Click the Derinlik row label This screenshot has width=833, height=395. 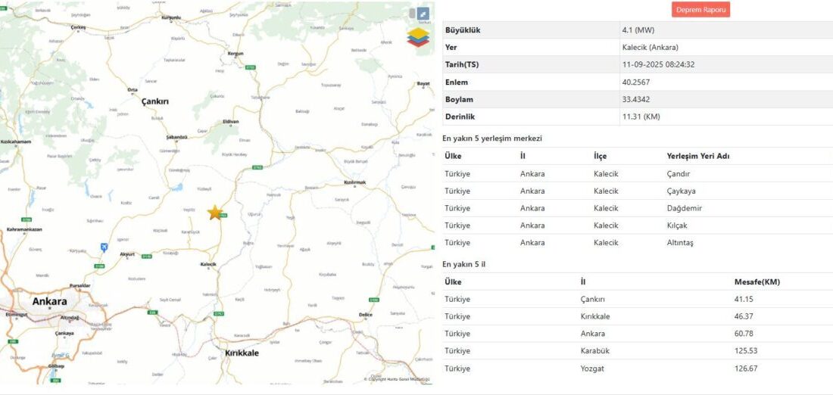[x=460, y=117]
